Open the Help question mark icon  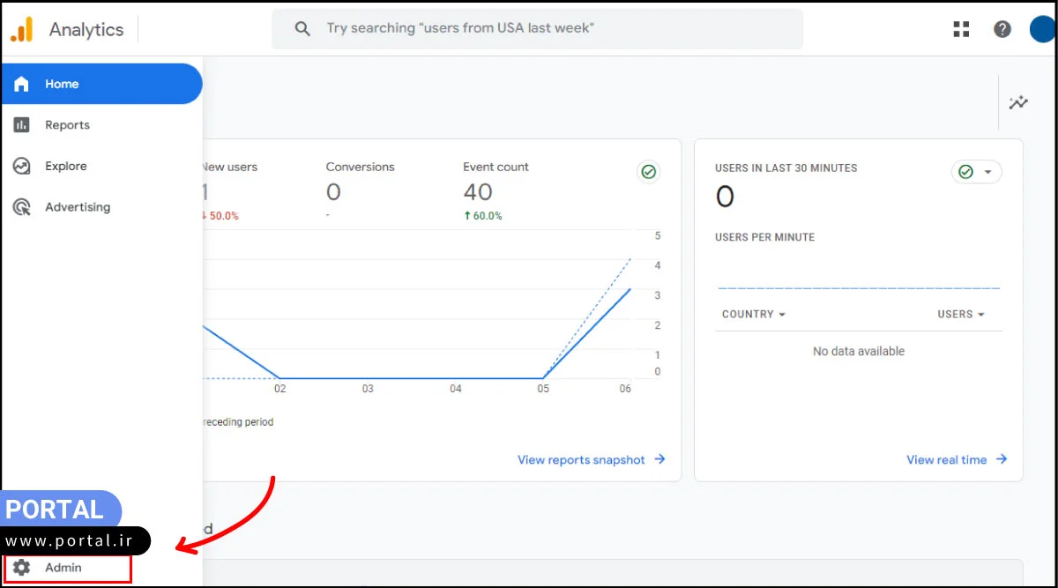point(1002,29)
